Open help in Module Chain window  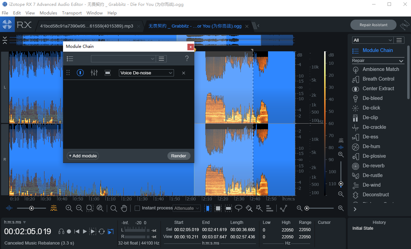pos(187,59)
